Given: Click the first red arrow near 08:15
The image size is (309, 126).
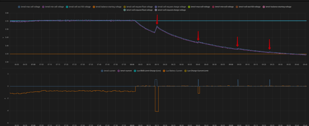Looking at the screenshot, I should [x=157, y=20].
